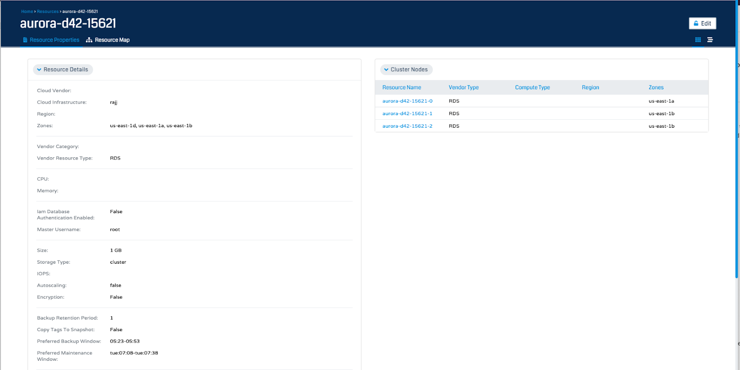Collapse the Resource Details section

click(63, 69)
